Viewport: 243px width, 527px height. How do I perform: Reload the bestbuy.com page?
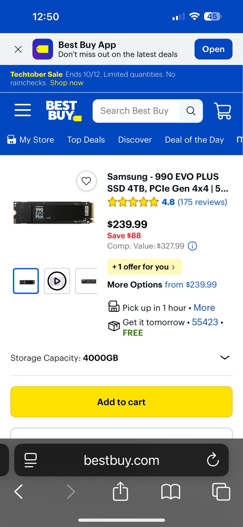pyautogui.click(x=213, y=460)
